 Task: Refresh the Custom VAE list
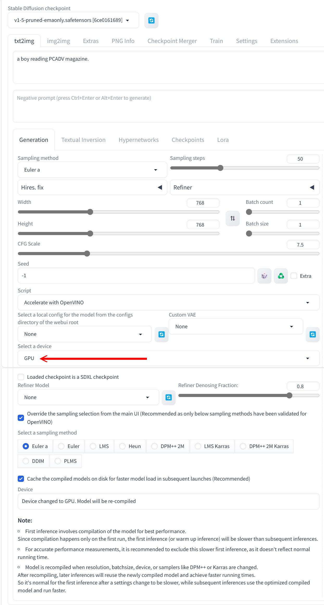[x=313, y=334]
